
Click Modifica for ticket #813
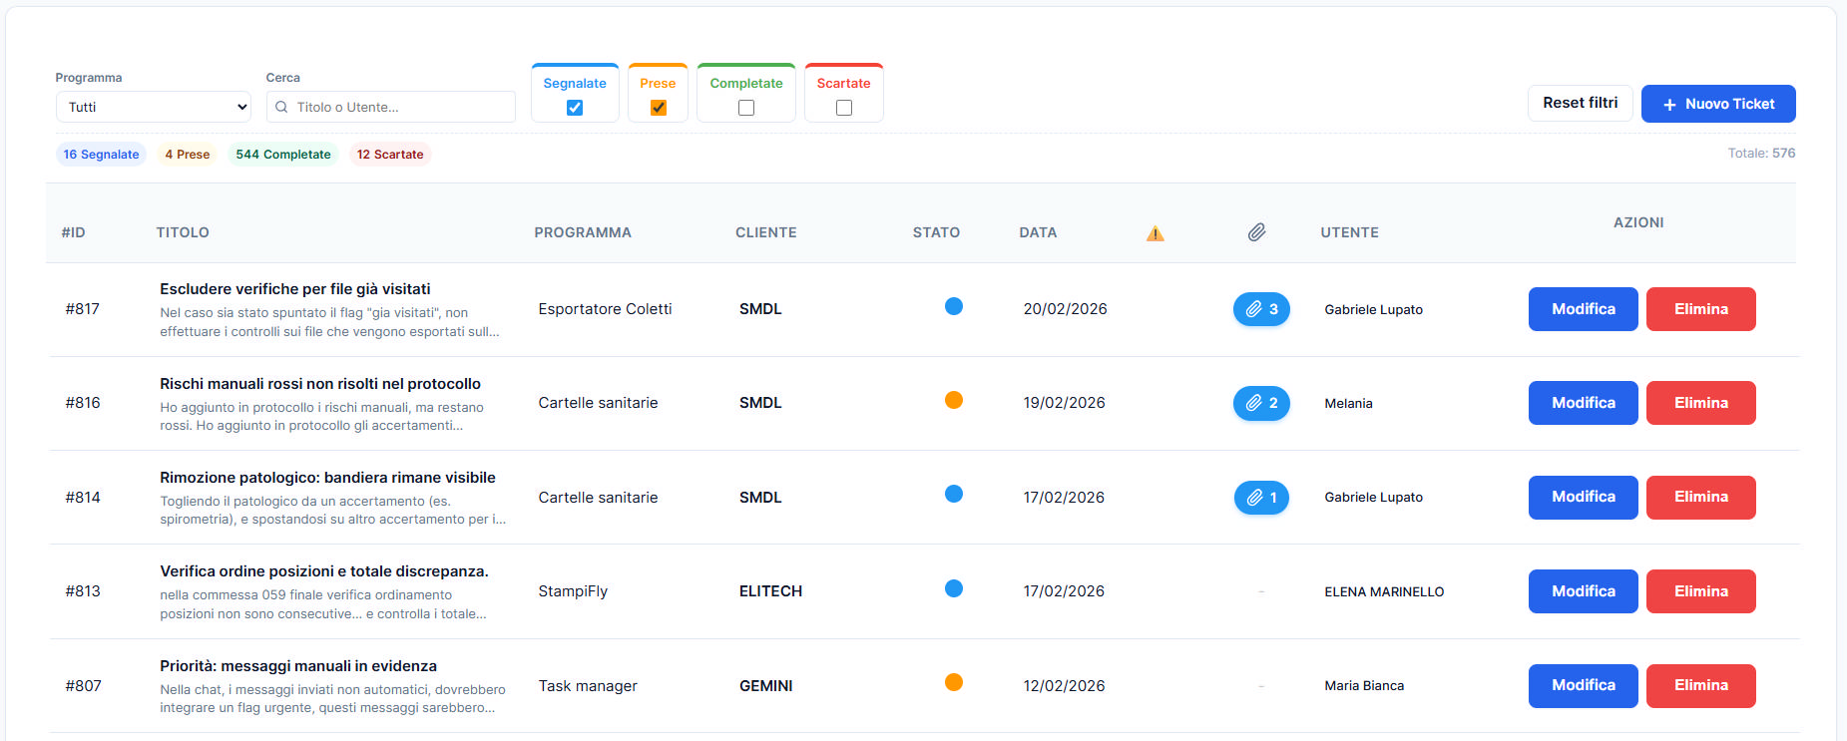point(1583,591)
